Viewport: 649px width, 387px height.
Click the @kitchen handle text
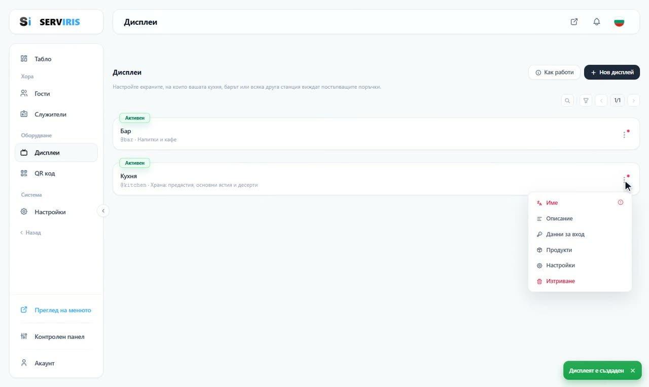coord(133,185)
